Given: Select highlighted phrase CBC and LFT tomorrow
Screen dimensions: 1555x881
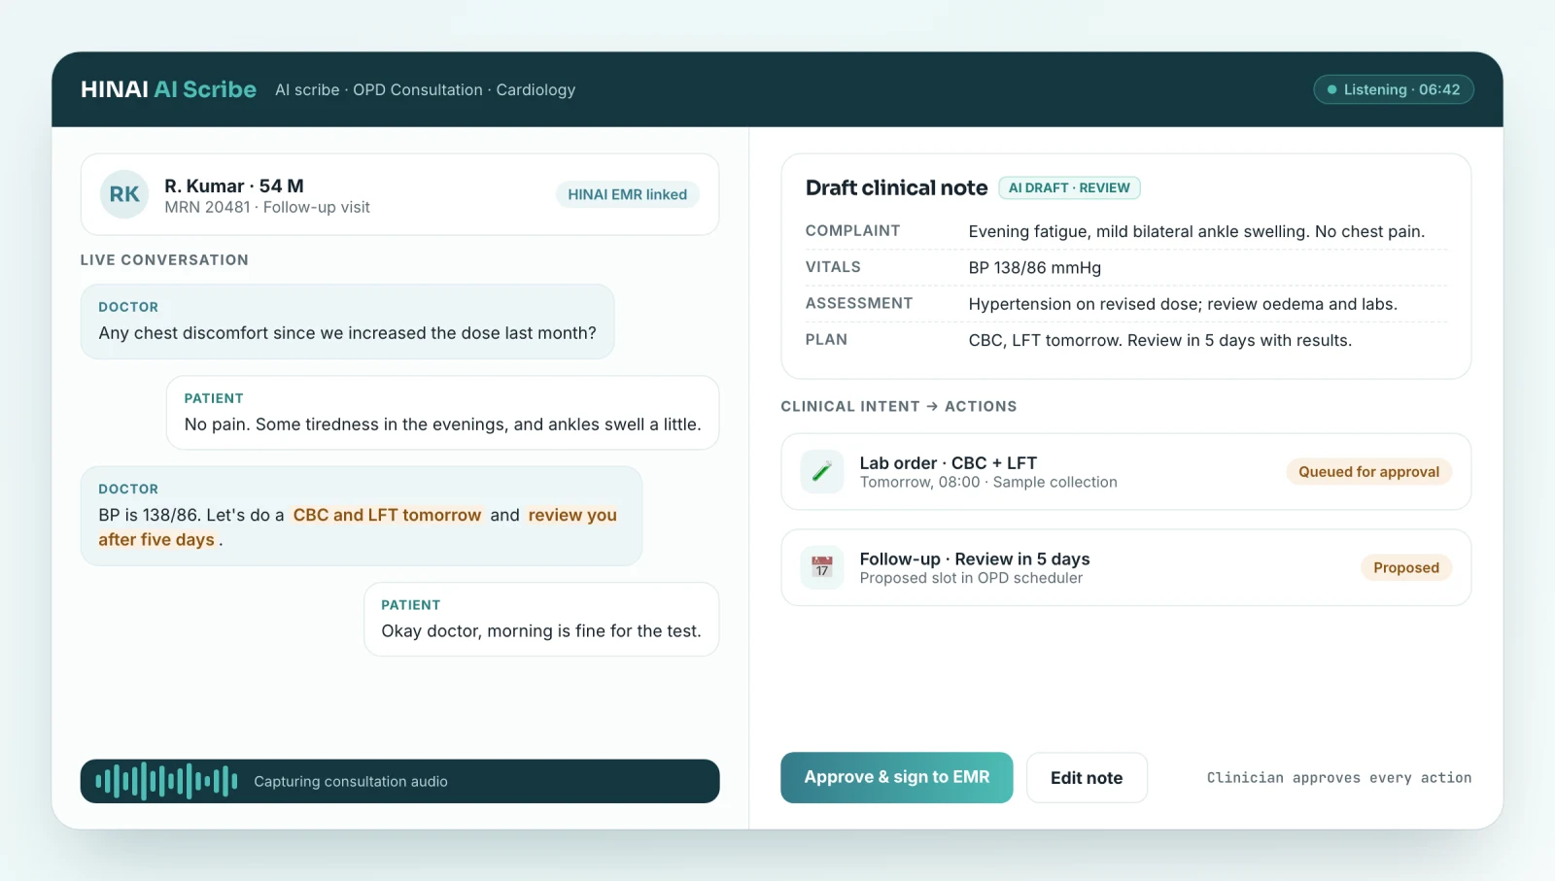Looking at the screenshot, I should (x=387, y=515).
